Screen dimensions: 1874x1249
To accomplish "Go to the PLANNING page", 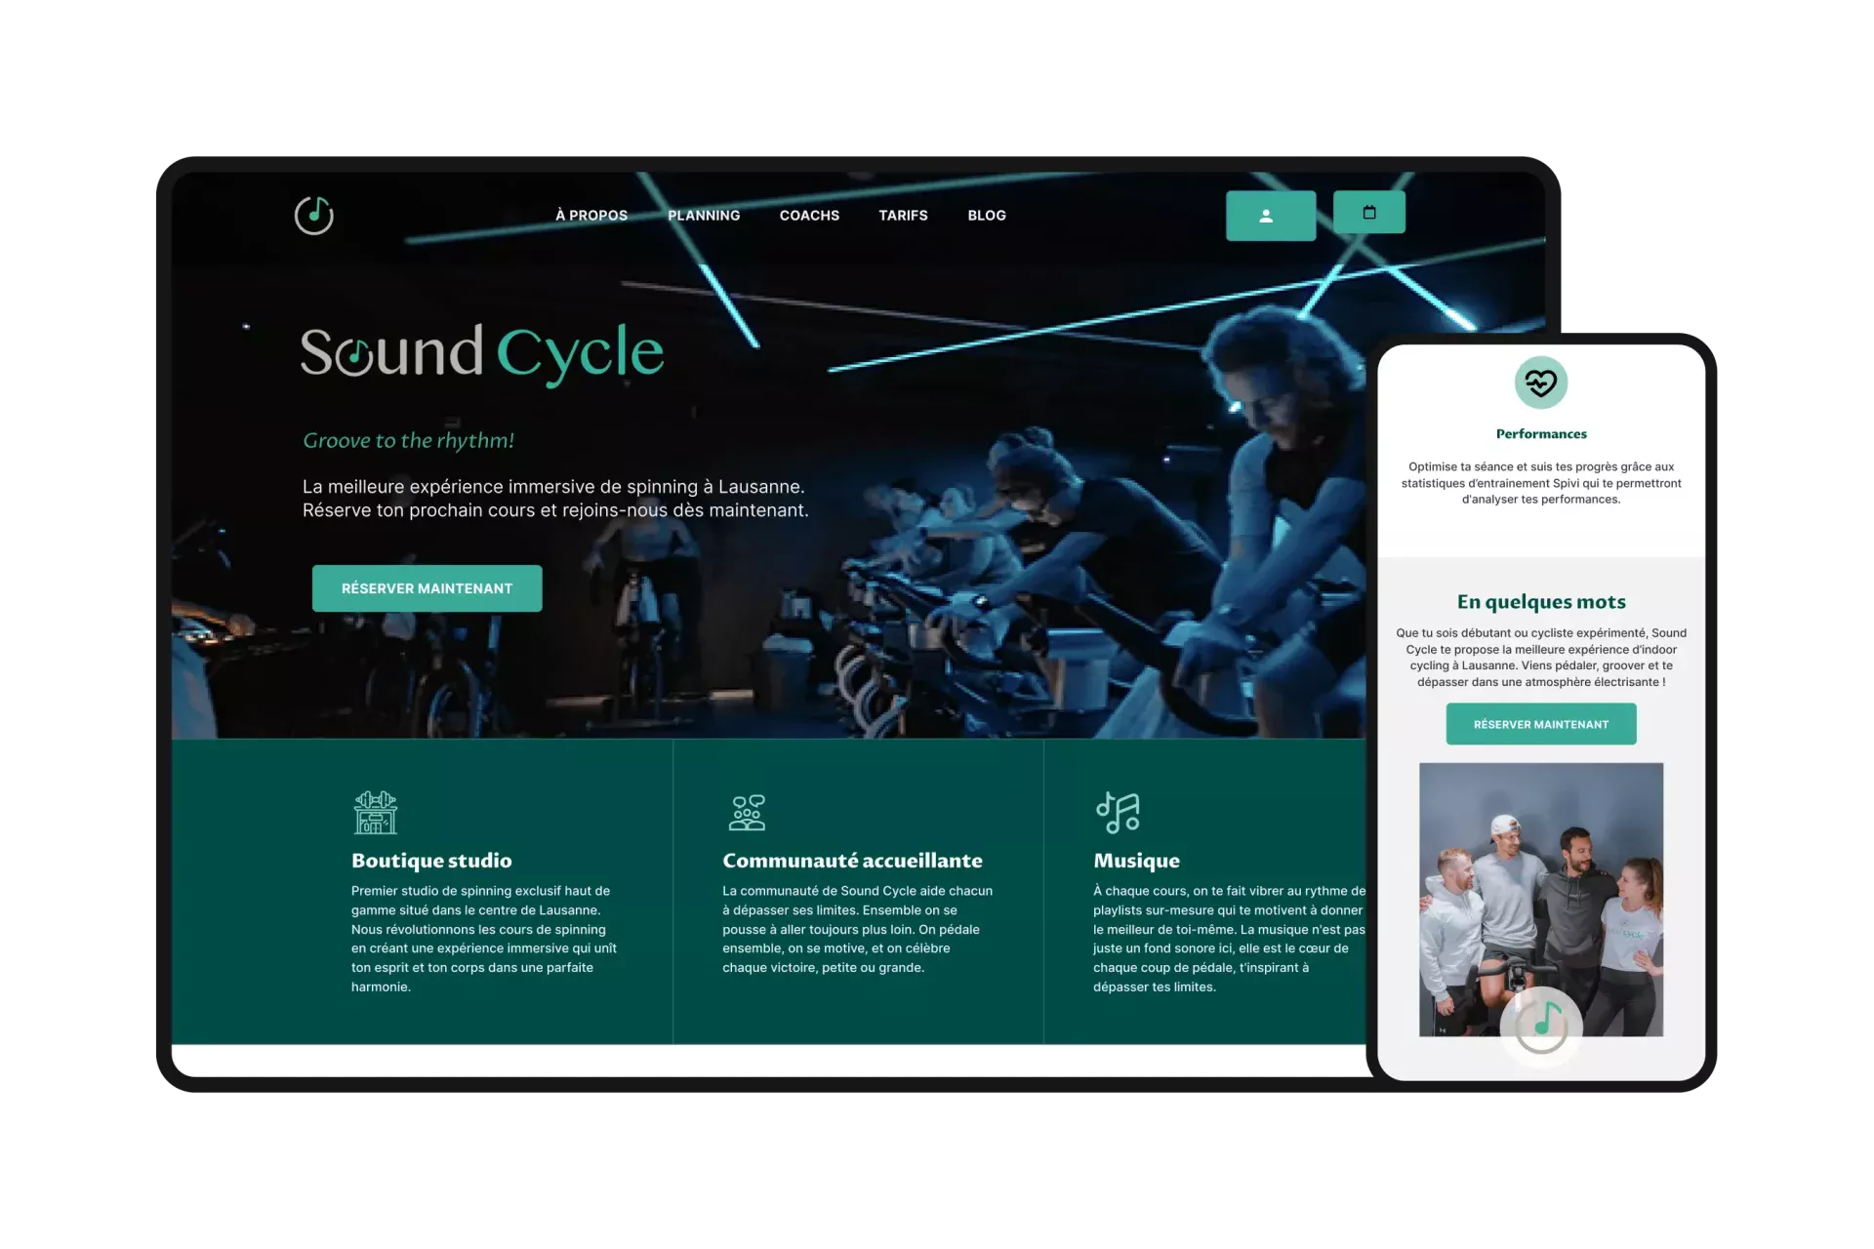I will tap(704, 216).
